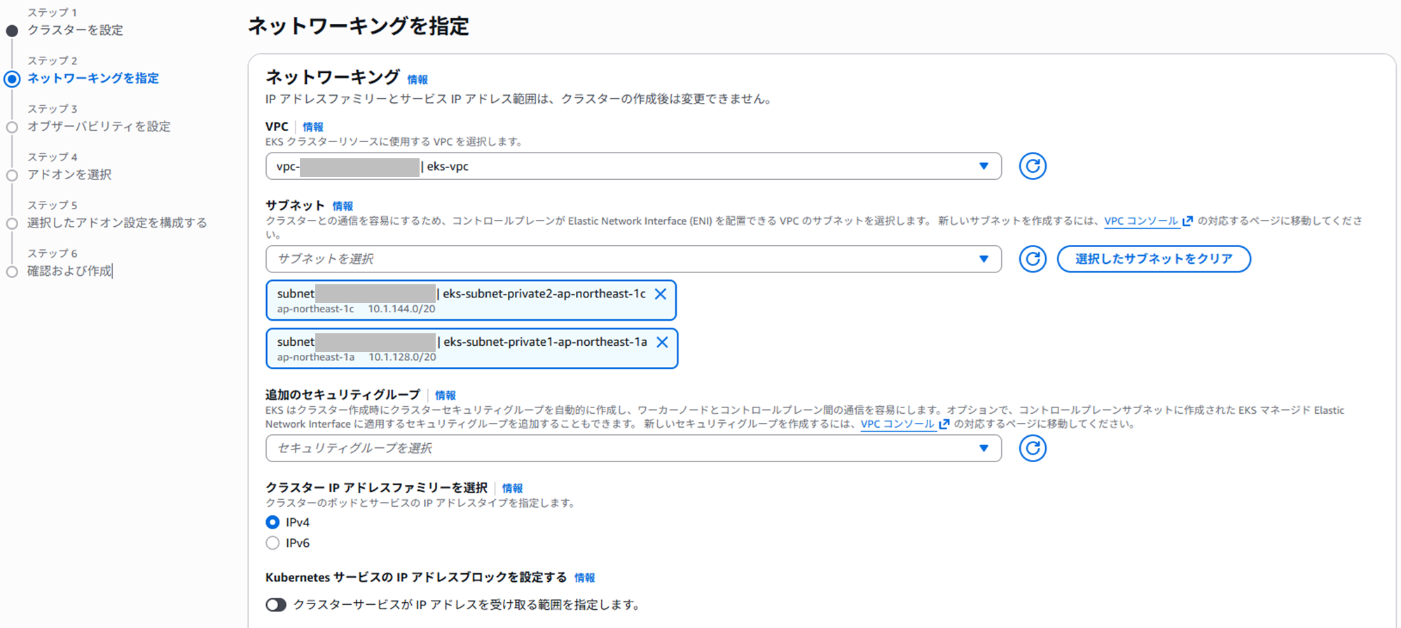
Task: Refresh the security group list
Action: (x=1032, y=448)
